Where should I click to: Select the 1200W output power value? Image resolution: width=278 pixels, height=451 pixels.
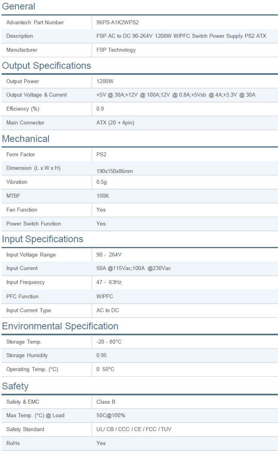tap(105, 81)
